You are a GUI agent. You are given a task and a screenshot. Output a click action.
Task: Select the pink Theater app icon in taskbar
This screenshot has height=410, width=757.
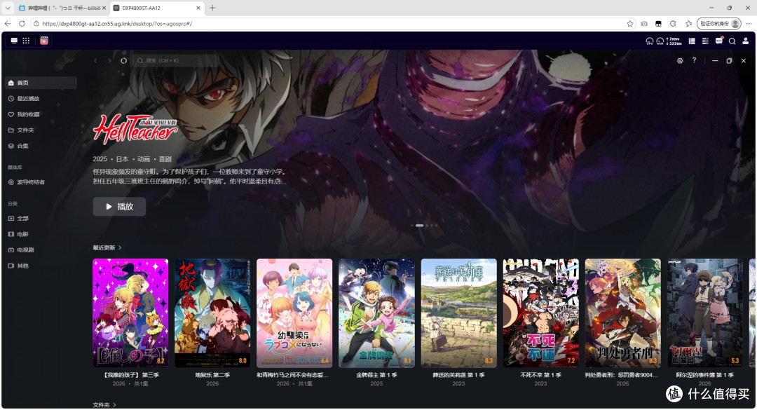click(x=44, y=41)
